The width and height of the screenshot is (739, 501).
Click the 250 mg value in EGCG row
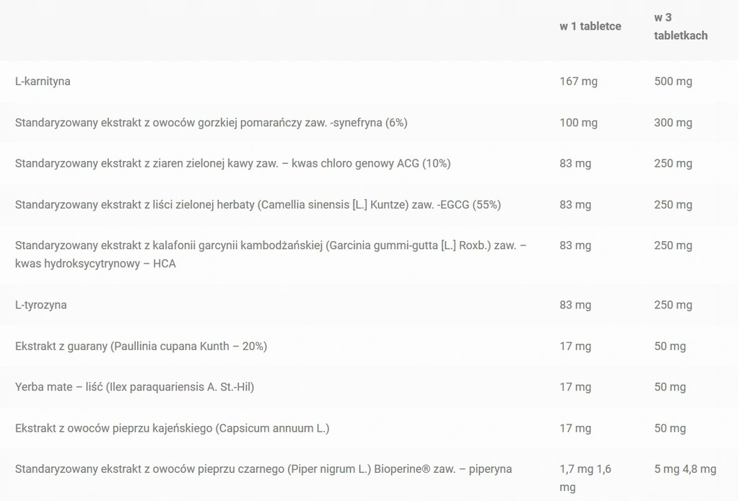673,205
